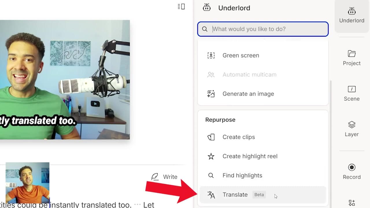Open the Green screen action

pyautogui.click(x=263, y=55)
